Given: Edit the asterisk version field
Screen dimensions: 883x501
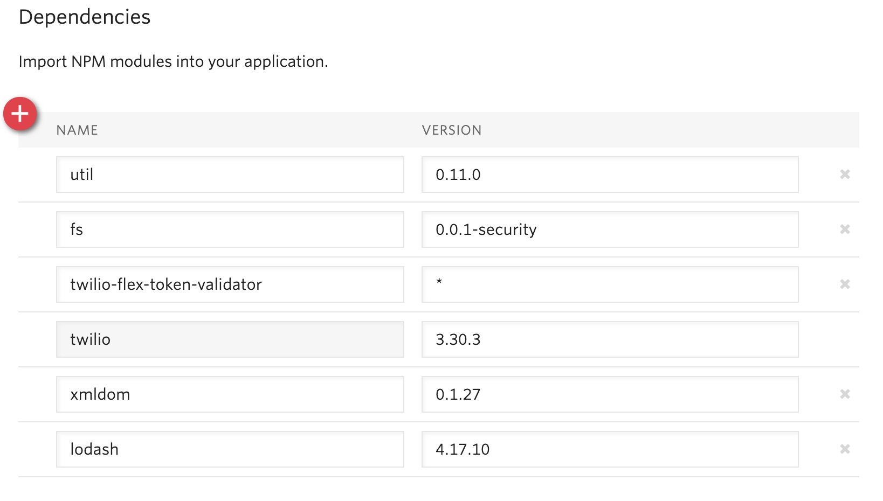Looking at the screenshot, I should 610,284.
